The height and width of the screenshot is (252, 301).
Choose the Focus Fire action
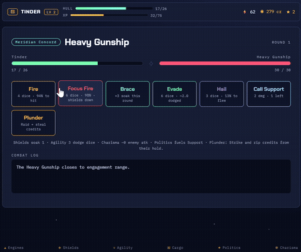80,93
